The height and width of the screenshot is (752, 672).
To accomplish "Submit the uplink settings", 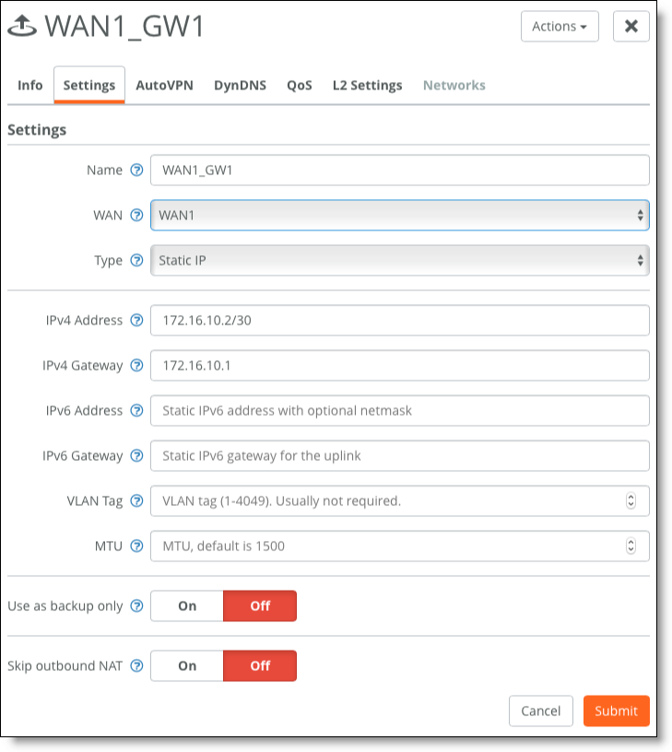I will coord(617,711).
